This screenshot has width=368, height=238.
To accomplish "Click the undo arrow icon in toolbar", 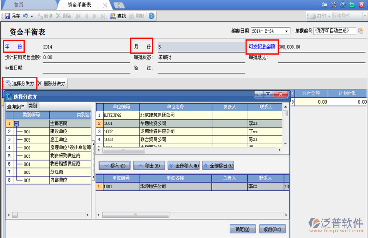I will click(x=25, y=16).
